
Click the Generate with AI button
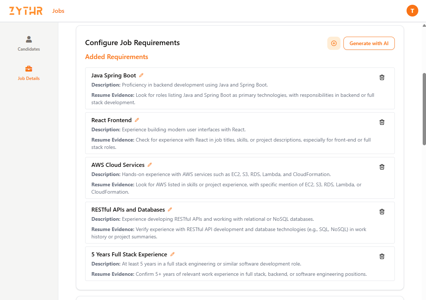(x=369, y=43)
